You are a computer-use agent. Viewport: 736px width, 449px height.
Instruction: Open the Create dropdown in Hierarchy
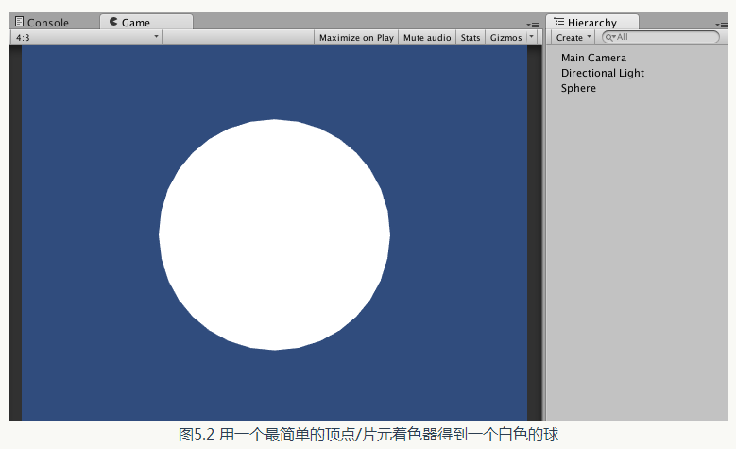(x=573, y=37)
